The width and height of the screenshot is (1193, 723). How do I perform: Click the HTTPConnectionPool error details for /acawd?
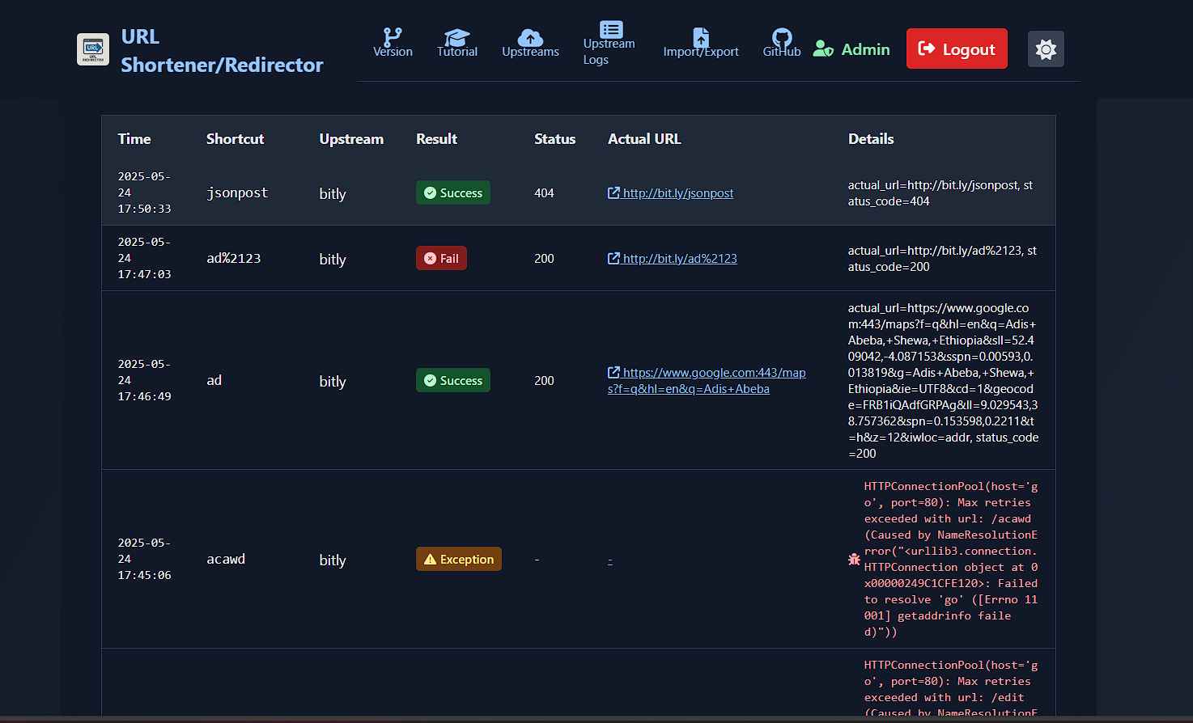click(951, 559)
